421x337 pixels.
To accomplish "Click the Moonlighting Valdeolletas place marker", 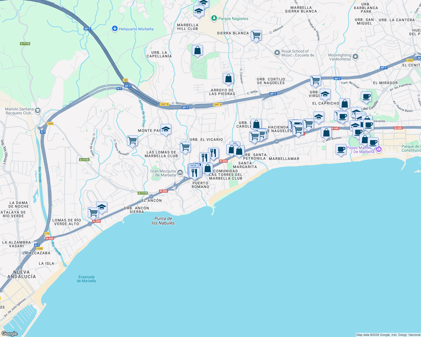I will click(355, 57).
